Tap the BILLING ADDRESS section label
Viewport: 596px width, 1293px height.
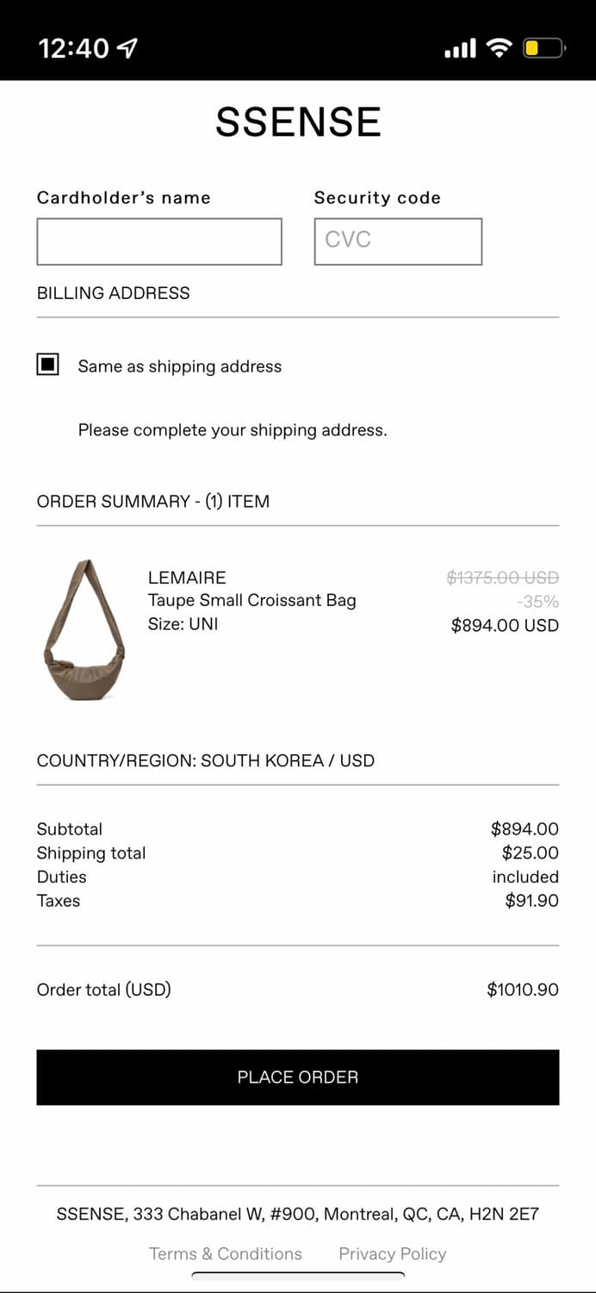click(x=113, y=293)
